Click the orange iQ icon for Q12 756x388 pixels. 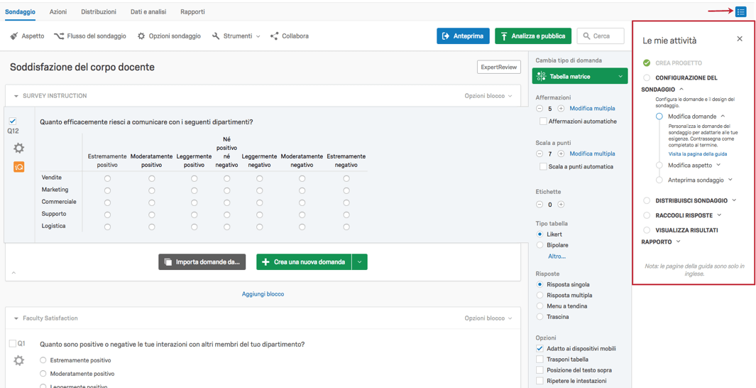[x=18, y=166]
